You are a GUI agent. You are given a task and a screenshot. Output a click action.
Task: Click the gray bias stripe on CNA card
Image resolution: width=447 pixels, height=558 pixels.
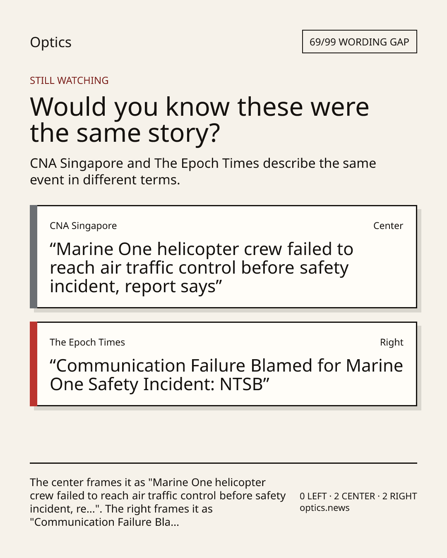click(34, 257)
